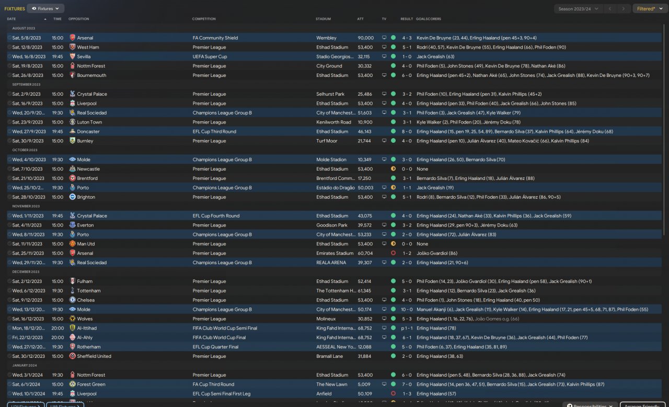Click the Turf Moor stadium name
The width and height of the screenshot is (669, 407).
[327, 141]
